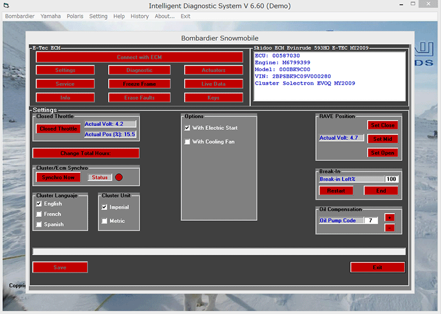This screenshot has height=314, width=441.
Task: Click Change Total Hours button
Action: tap(86, 154)
